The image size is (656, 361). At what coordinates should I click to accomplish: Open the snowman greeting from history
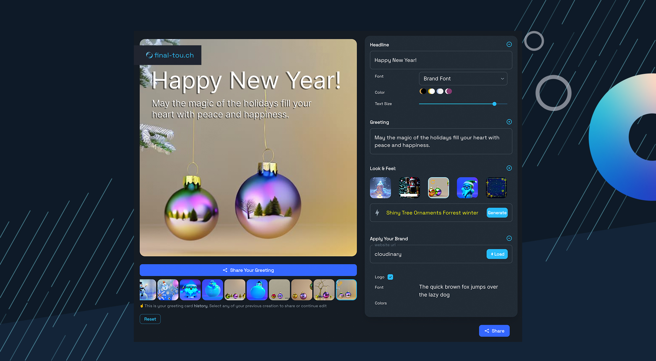point(147,289)
